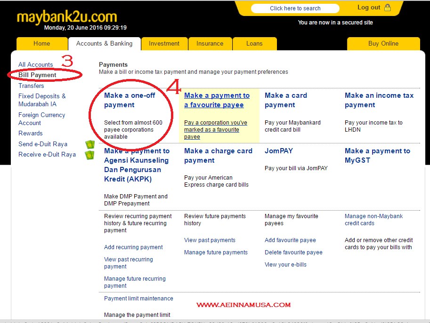Select Bill Payment in the sidebar

(x=37, y=75)
